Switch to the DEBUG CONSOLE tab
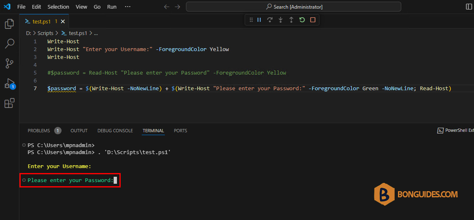The height and width of the screenshot is (220, 474). click(x=115, y=131)
